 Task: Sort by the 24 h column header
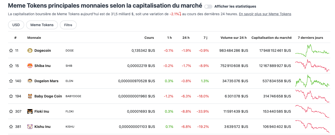click(x=186, y=38)
